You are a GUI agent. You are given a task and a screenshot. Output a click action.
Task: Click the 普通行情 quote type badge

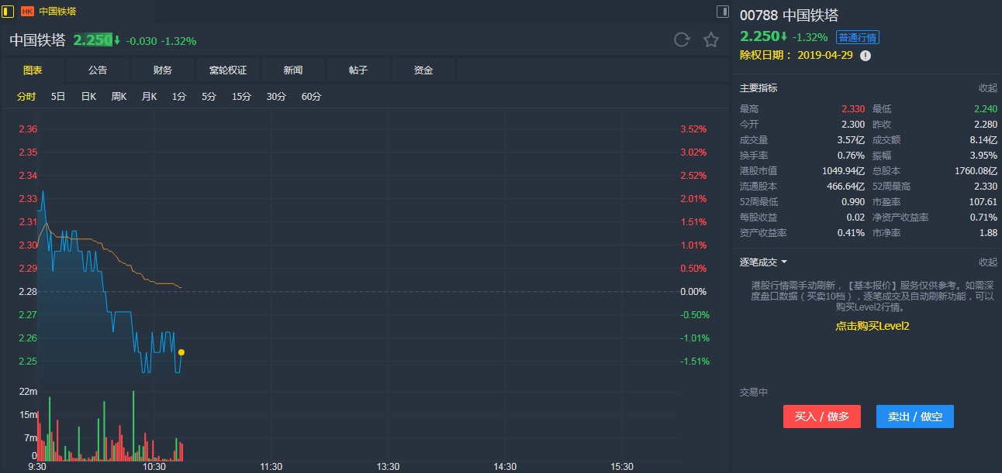click(x=857, y=38)
